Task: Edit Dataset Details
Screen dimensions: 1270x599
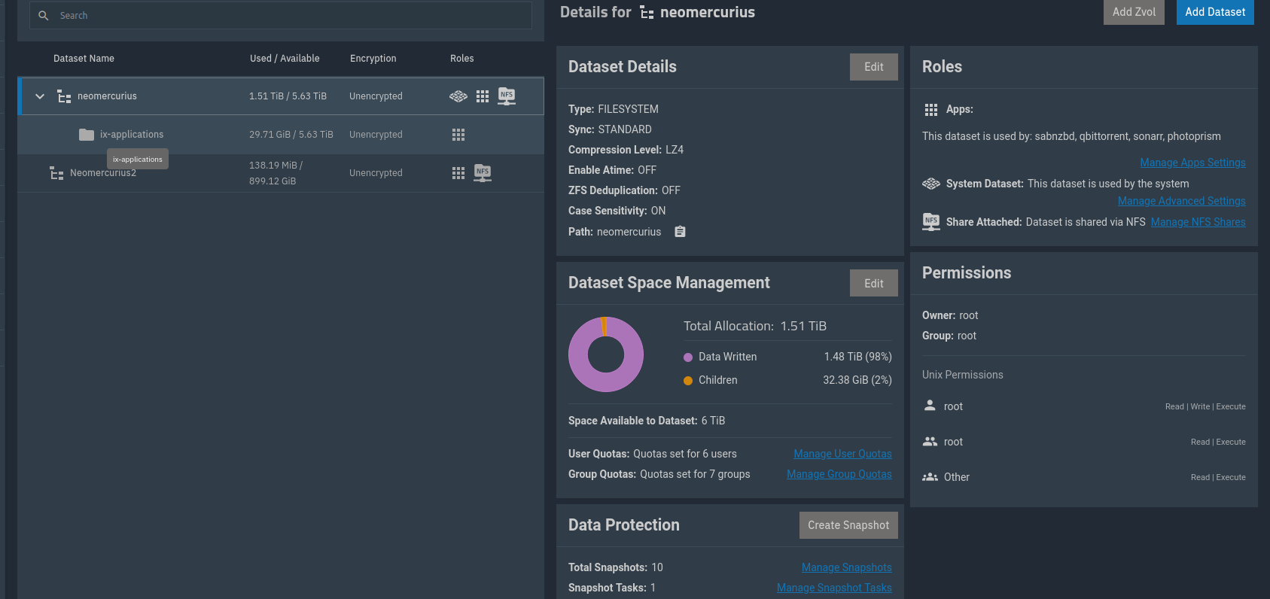Action: [x=873, y=67]
